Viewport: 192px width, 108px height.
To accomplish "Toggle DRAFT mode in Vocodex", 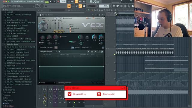I will 89,18.
